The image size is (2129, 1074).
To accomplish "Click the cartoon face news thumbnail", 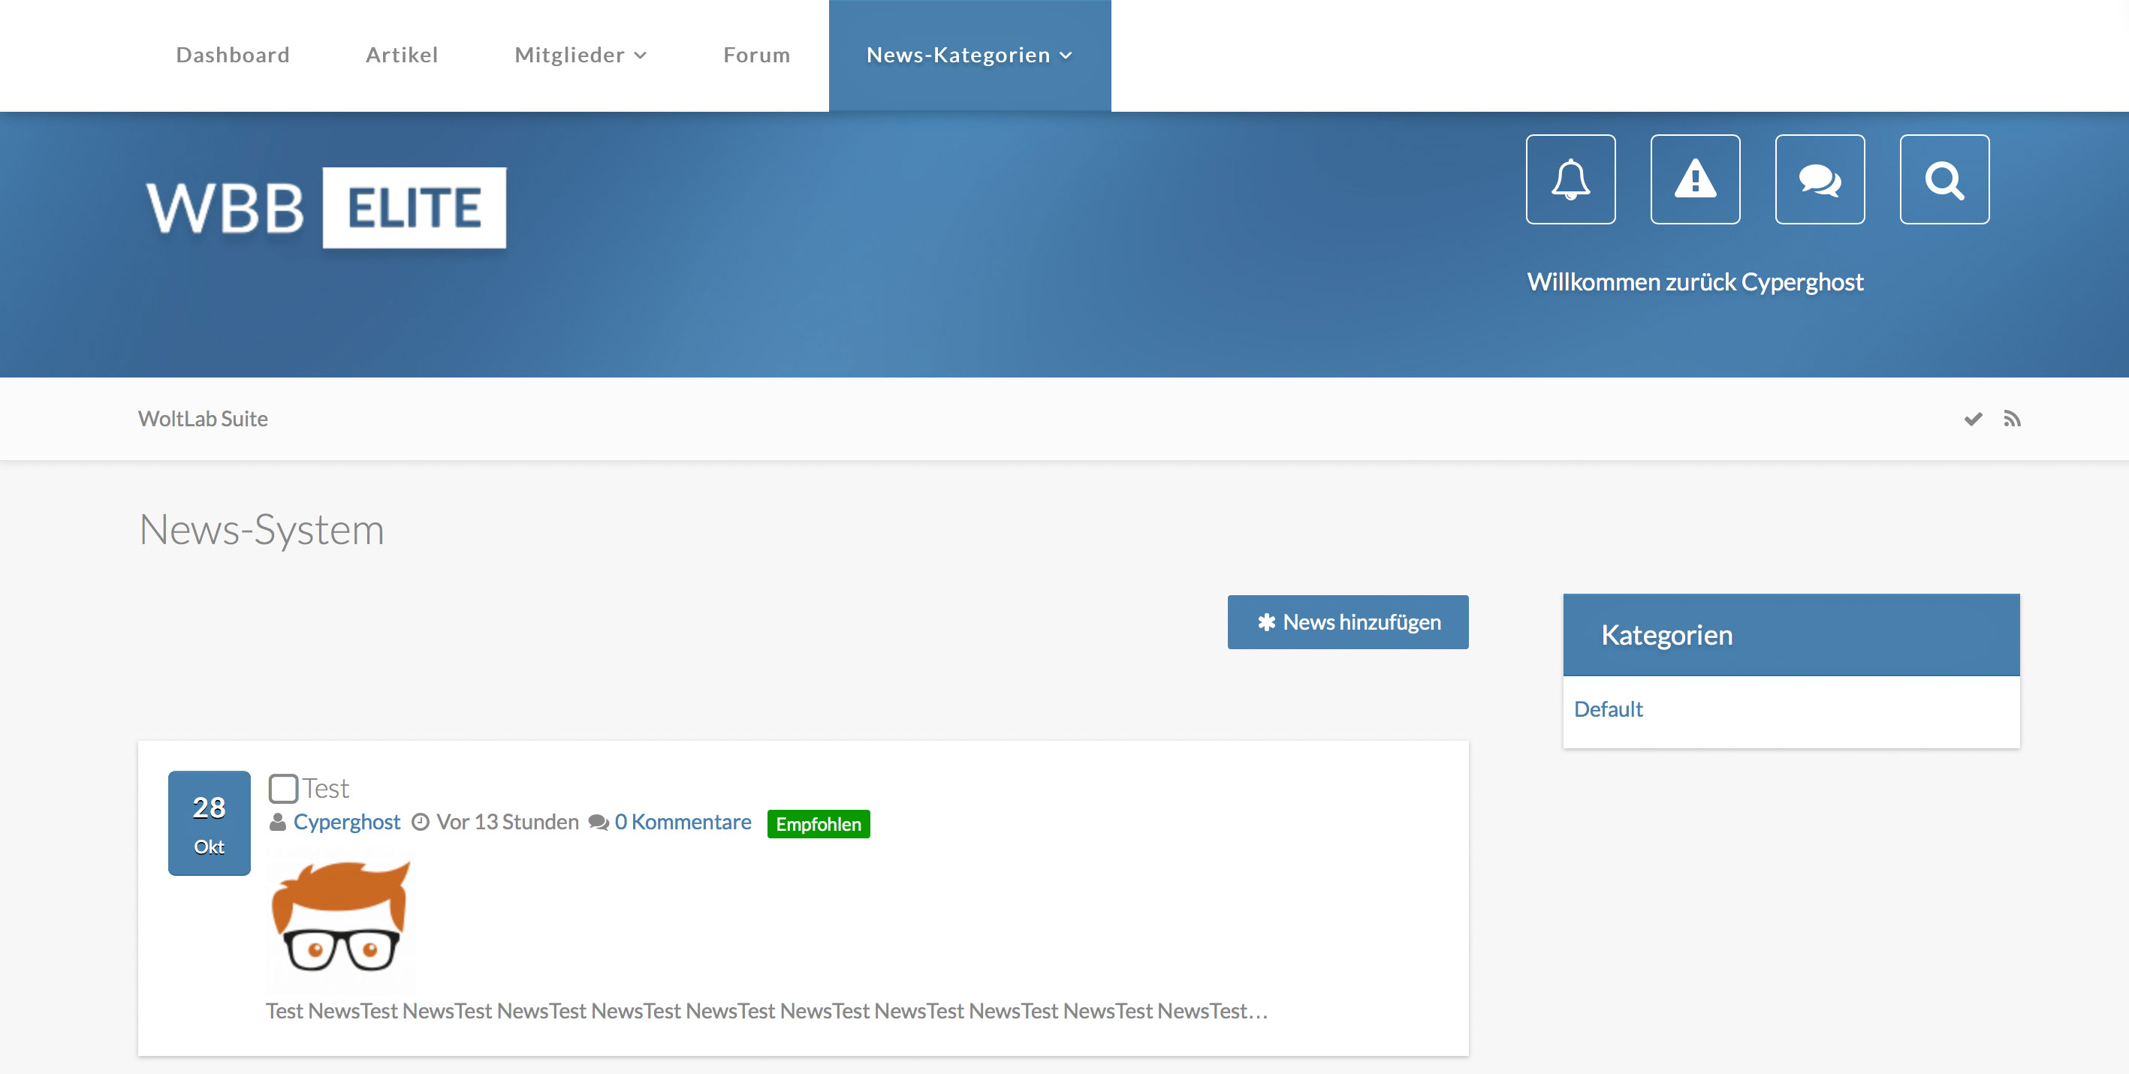I will [x=340, y=919].
